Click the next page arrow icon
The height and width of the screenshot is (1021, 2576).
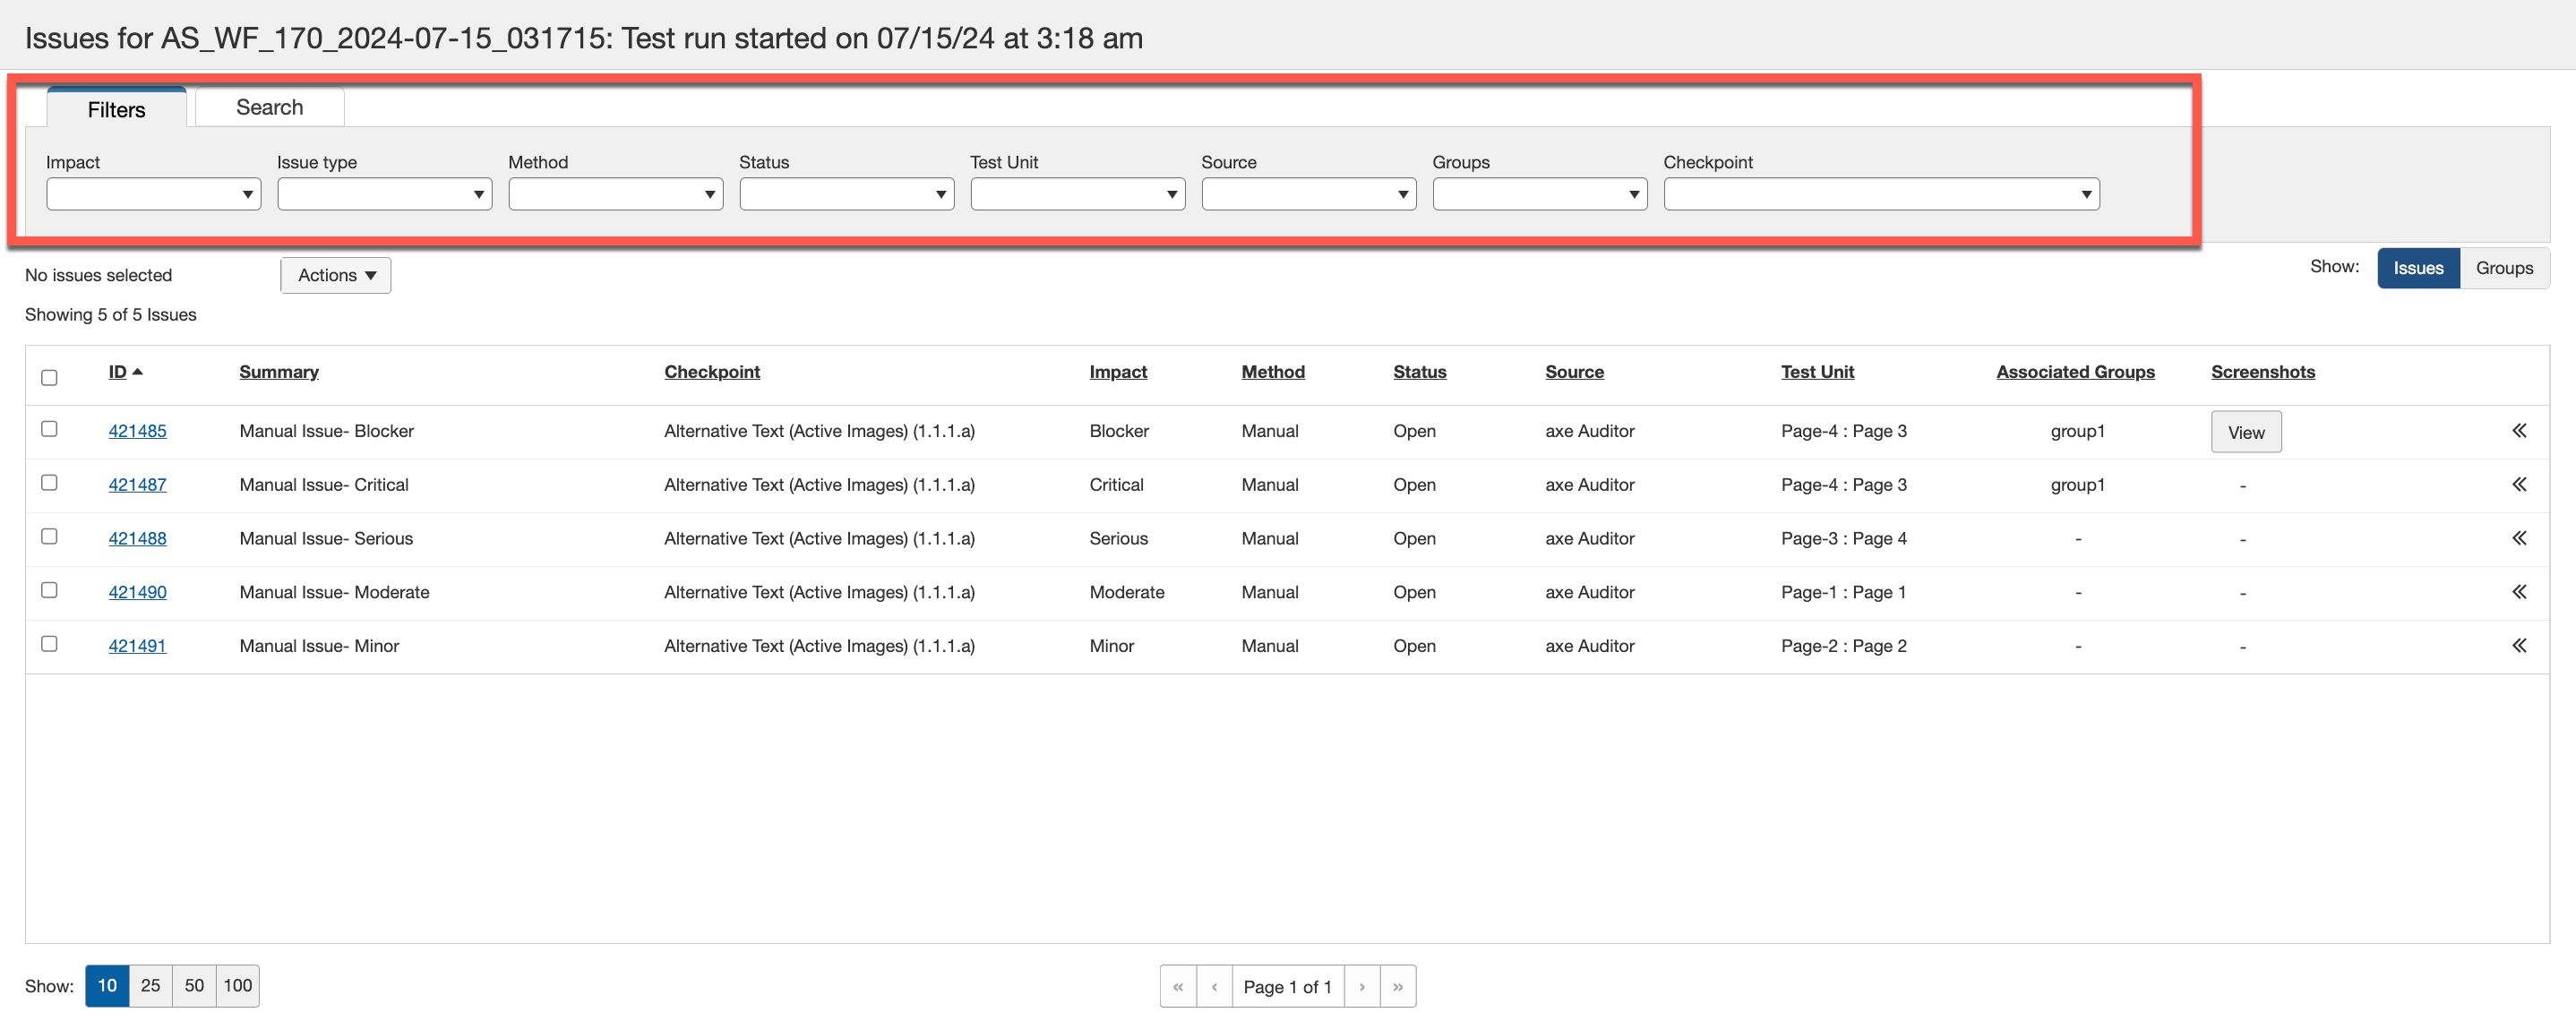click(x=1362, y=986)
